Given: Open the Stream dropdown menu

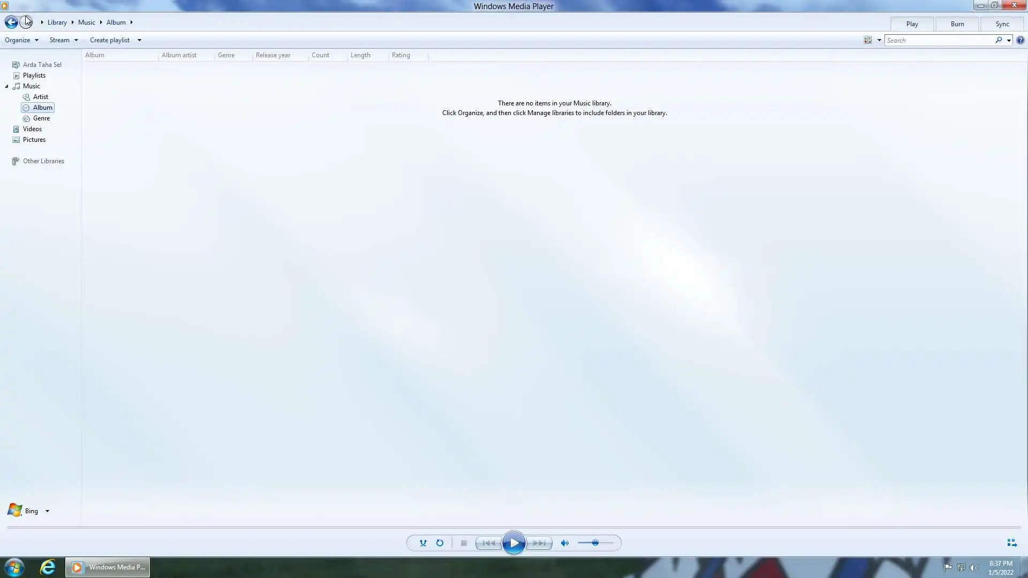Looking at the screenshot, I should coord(63,40).
